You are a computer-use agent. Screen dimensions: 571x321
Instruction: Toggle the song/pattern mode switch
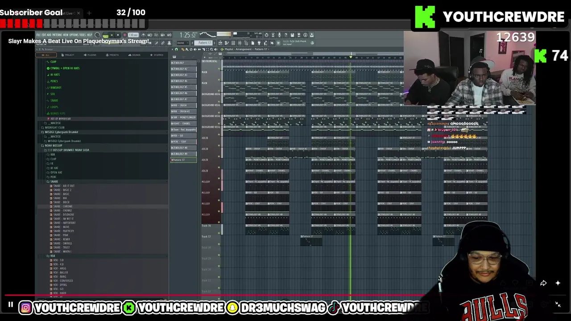point(105,36)
